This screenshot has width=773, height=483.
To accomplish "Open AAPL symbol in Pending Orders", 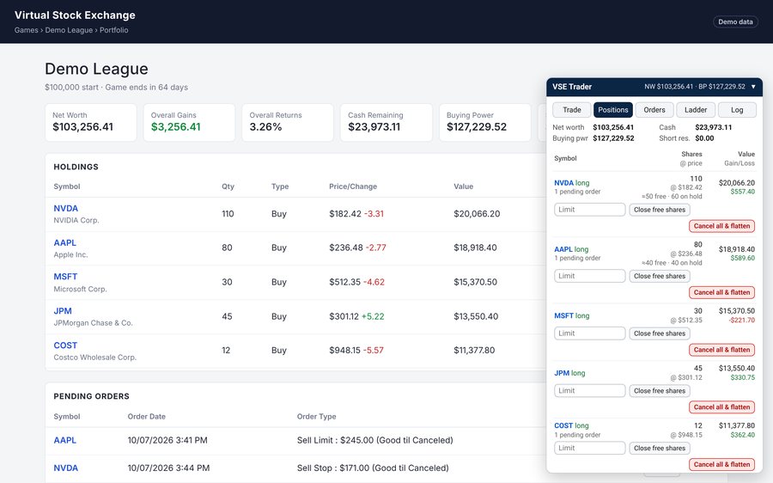I will pos(64,440).
